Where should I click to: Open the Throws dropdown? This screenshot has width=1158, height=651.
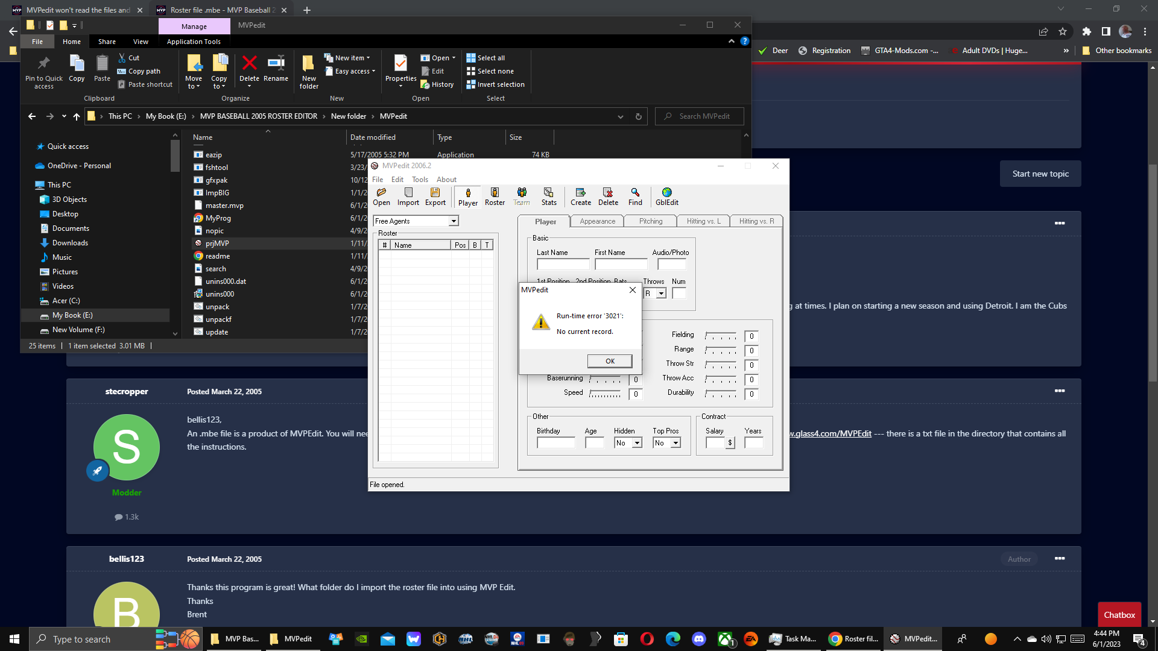(661, 294)
